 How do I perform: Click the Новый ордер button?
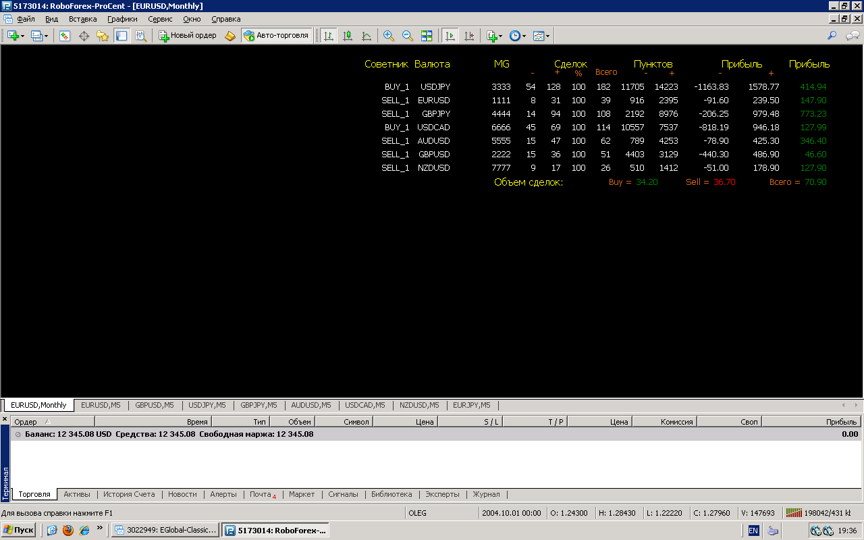188,36
